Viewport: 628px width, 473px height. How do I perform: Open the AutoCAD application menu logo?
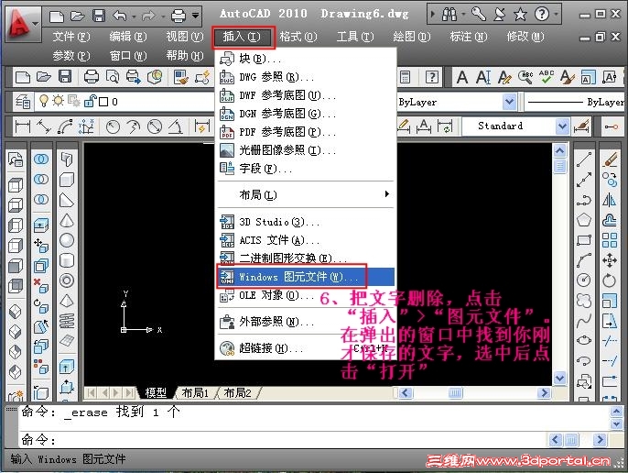(x=21, y=23)
